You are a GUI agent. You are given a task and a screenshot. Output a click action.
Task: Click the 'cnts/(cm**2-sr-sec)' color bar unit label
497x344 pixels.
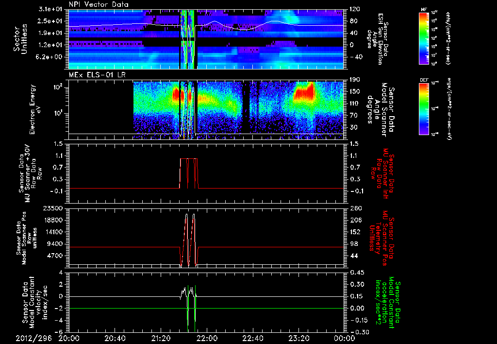[x=448, y=38]
